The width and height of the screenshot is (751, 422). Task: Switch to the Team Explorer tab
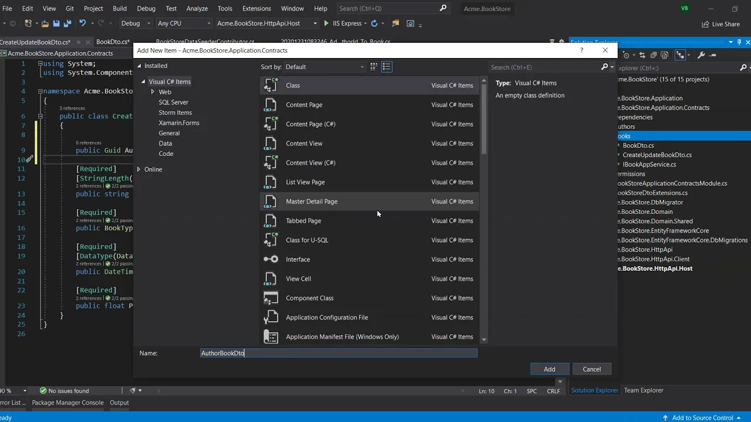644,390
